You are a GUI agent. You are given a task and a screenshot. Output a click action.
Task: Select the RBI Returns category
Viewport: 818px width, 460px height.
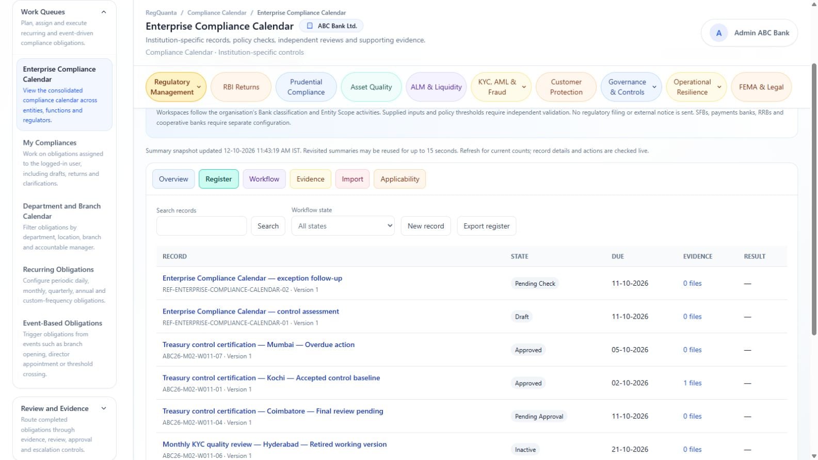click(x=241, y=87)
